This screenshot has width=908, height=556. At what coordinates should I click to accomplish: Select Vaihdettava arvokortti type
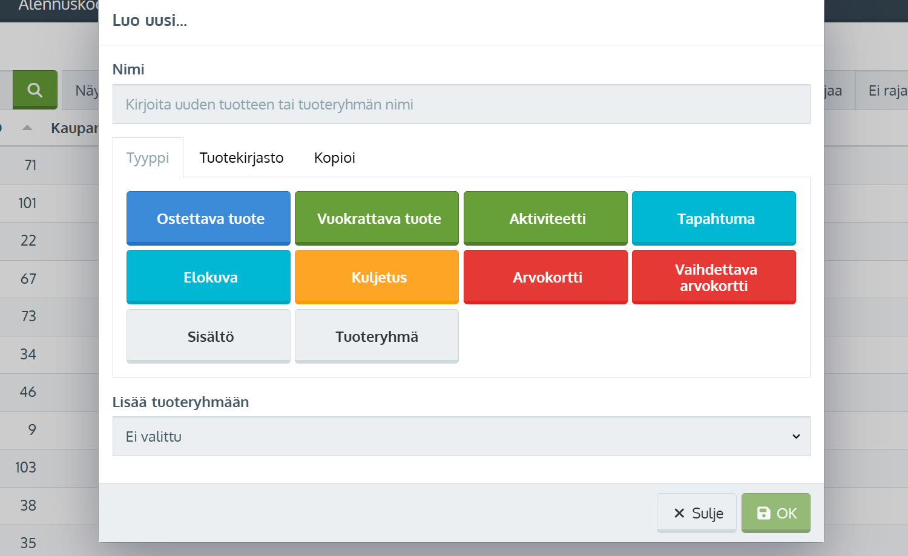pyautogui.click(x=714, y=277)
